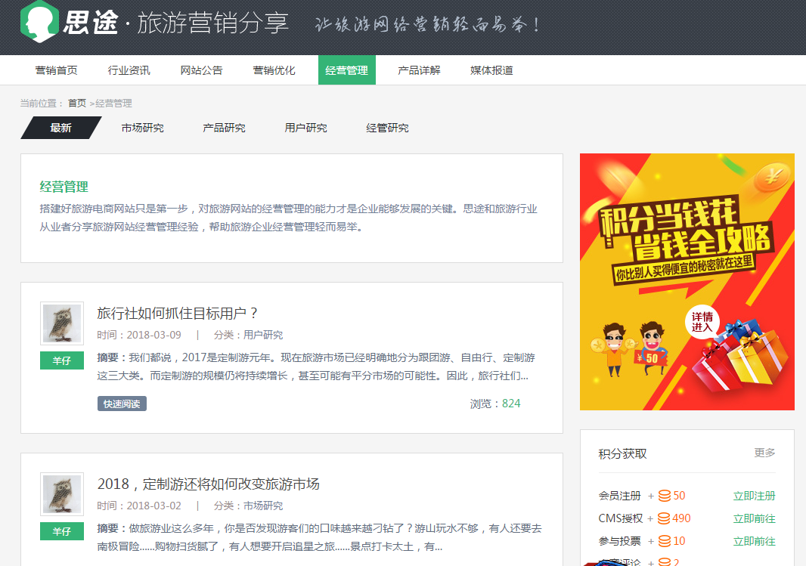The height and width of the screenshot is (566, 806).
Task: Switch to the 用户研究 tab
Action: click(305, 128)
